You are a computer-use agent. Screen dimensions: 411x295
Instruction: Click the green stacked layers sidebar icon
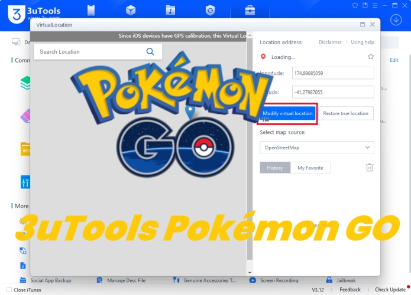point(25,83)
